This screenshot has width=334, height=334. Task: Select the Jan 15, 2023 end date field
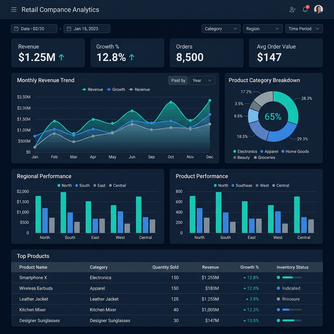coord(87,29)
